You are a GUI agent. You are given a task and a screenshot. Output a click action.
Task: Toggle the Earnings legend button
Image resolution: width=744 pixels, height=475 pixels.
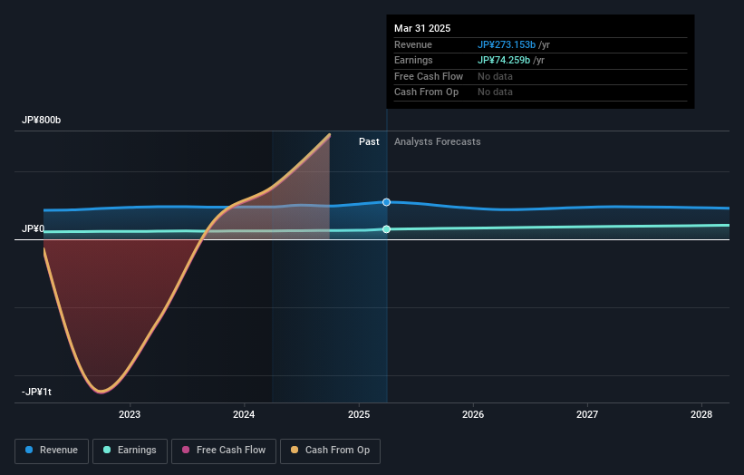130,451
